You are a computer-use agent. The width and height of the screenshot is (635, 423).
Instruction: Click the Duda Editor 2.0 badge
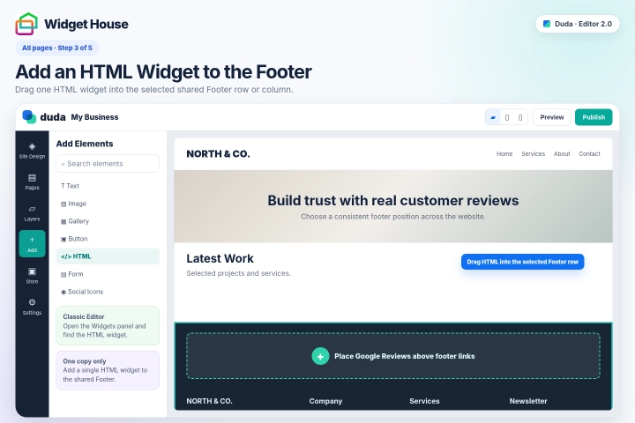[578, 24]
